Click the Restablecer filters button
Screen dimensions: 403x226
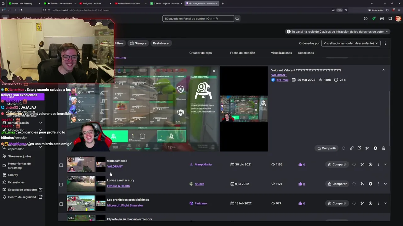[x=161, y=43]
